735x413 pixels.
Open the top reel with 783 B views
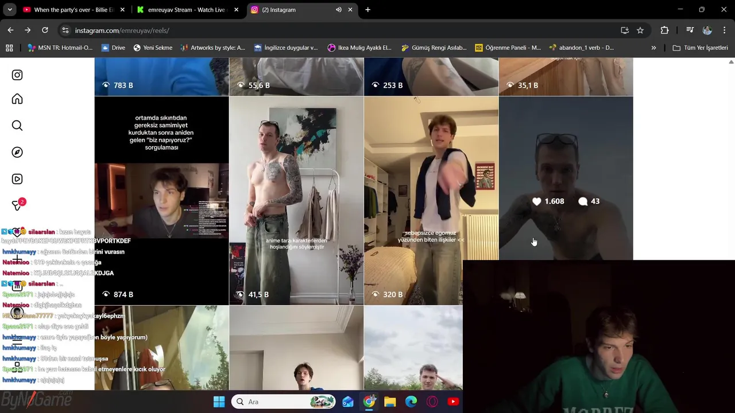pyautogui.click(x=161, y=76)
